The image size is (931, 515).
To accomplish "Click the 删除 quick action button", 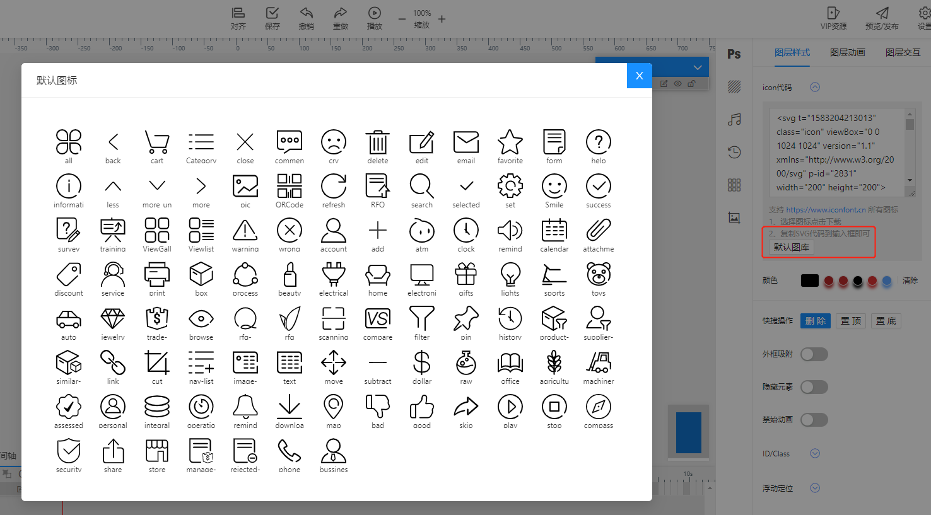I will click(x=816, y=321).
